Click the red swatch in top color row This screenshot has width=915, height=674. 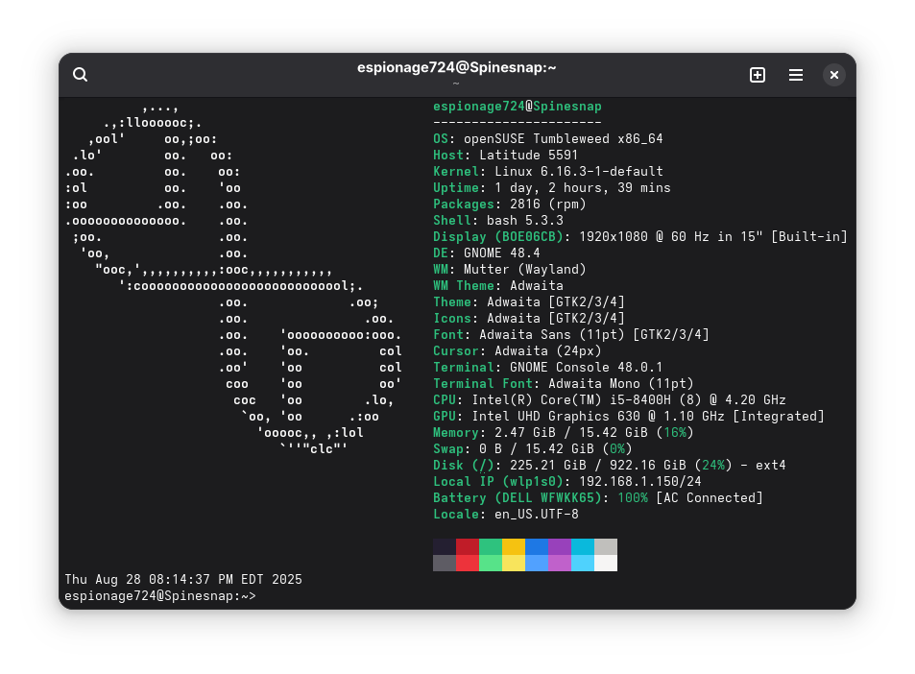[468, 546]
